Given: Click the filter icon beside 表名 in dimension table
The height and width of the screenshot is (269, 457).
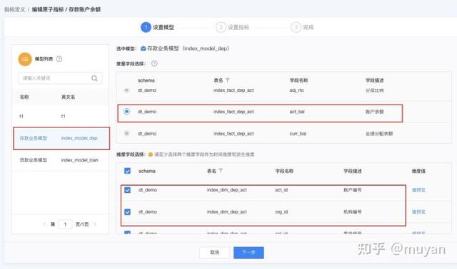Looking at the screenshot, I should click(x=221, y=171).
